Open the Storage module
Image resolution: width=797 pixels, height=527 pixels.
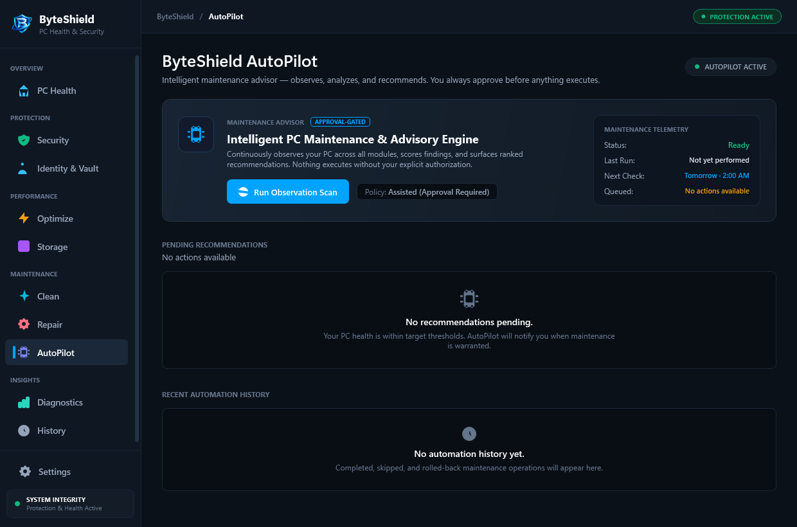click(x=67, y=247)
